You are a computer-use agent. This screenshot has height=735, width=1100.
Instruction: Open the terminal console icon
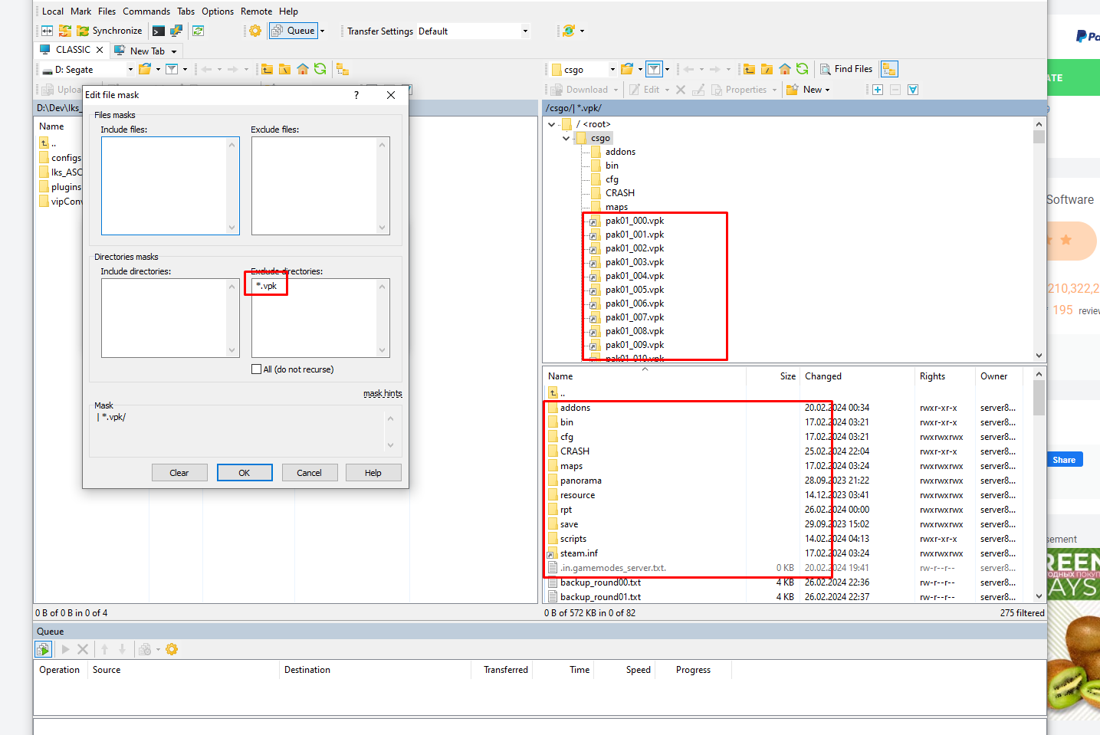point(159,31)
